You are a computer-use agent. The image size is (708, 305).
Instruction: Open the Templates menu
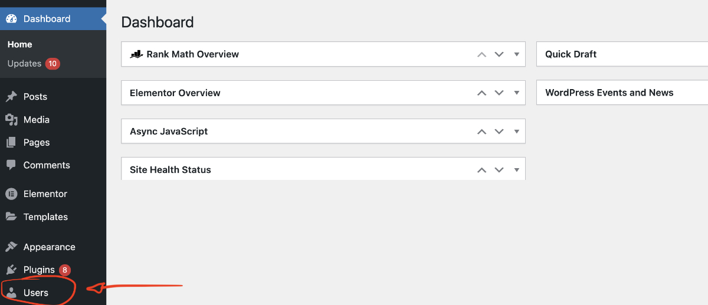pos(53,217)
